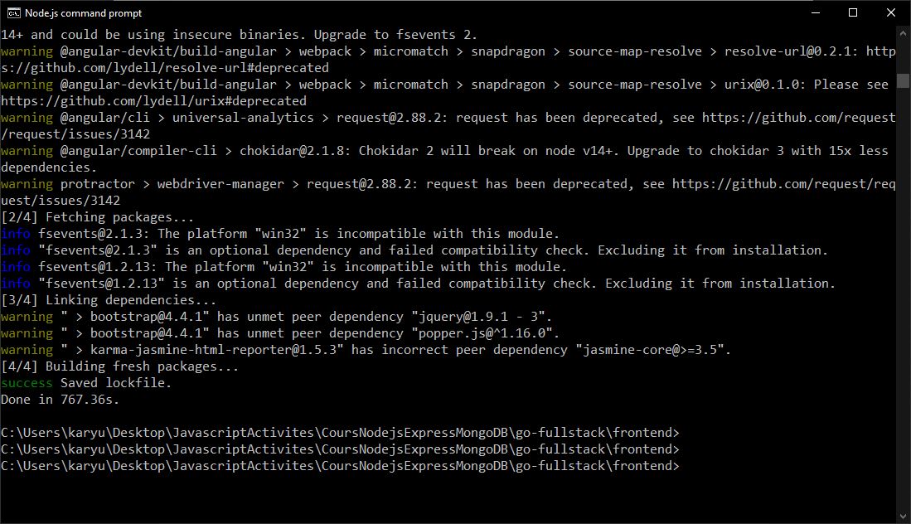Image resolution: width=911 pixels, height=524 pixels.
Task: Maximize the Node.js command prompt window
Action: [853, 12]
